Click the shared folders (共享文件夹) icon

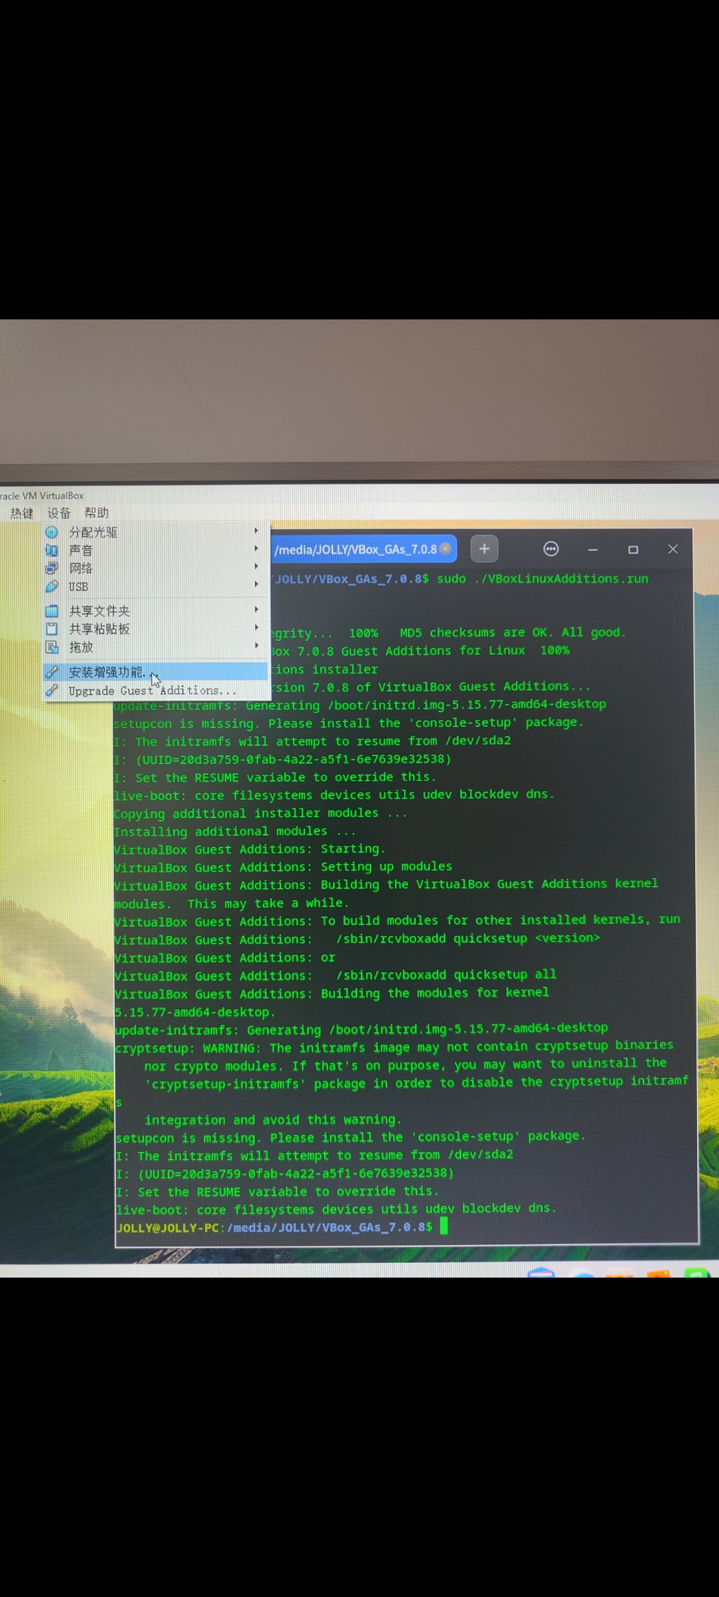click(x=52, y=611)
